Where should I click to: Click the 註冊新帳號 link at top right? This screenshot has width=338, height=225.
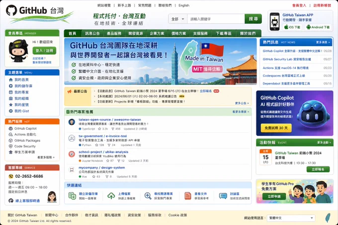pyautogui.click(x=322, y=5)
